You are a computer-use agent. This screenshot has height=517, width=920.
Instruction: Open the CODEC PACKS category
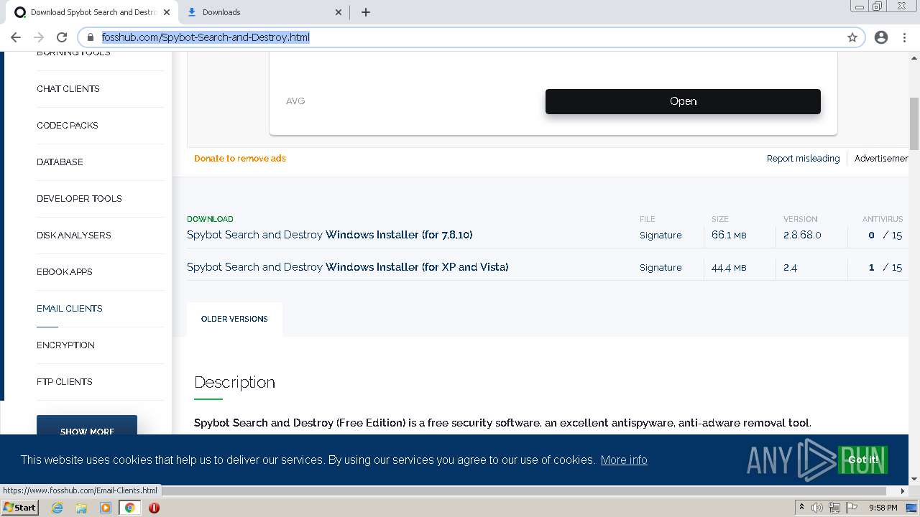(x=68, y=126)
